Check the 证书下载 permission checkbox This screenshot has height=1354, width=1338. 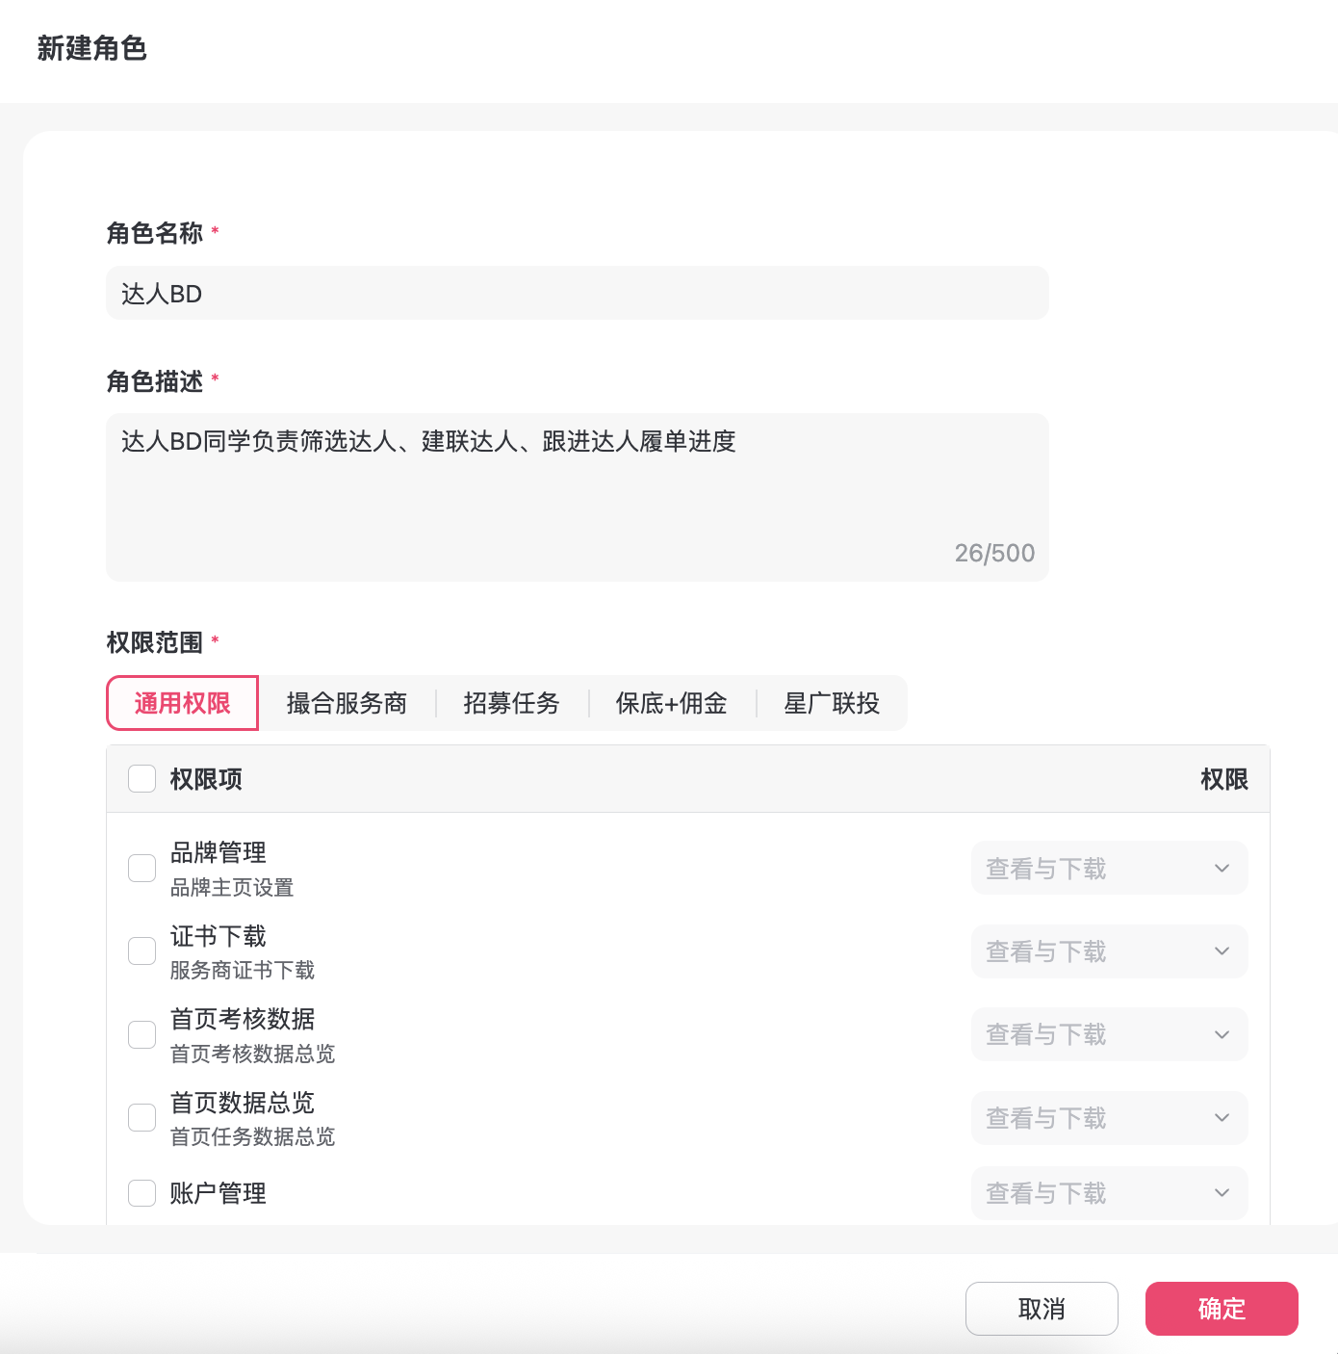click(x=142, y=951)
